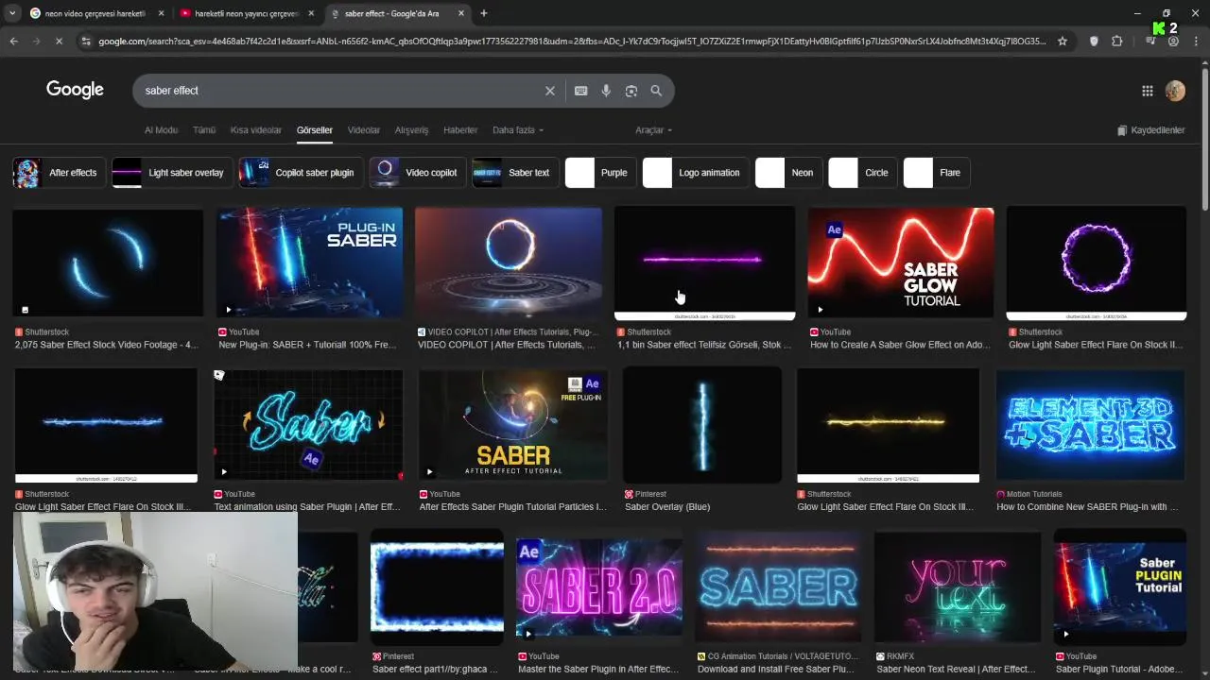This screenshot has width=1210, height=680.
Task: Open SABER GLOW TUTORIAL thumbnail
Action: [x=901, y=263]
